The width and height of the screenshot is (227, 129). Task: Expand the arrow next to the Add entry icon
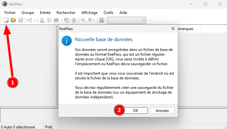click(x=34, y=20)
